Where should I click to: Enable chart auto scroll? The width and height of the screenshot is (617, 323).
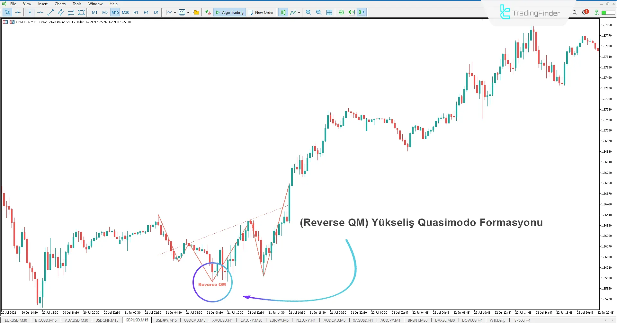tap(351, 12)
